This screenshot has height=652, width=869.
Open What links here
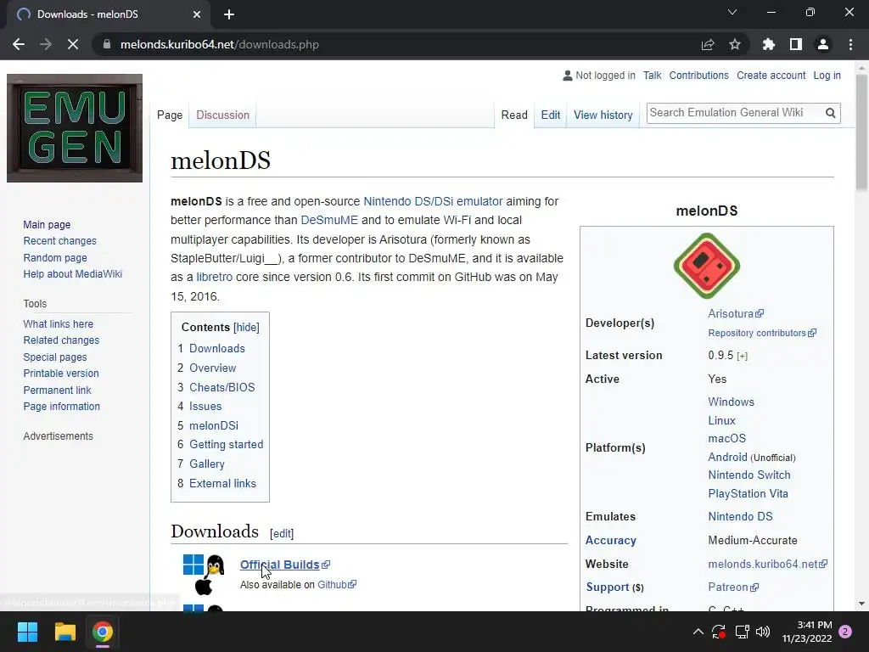(x=59, y=323)
